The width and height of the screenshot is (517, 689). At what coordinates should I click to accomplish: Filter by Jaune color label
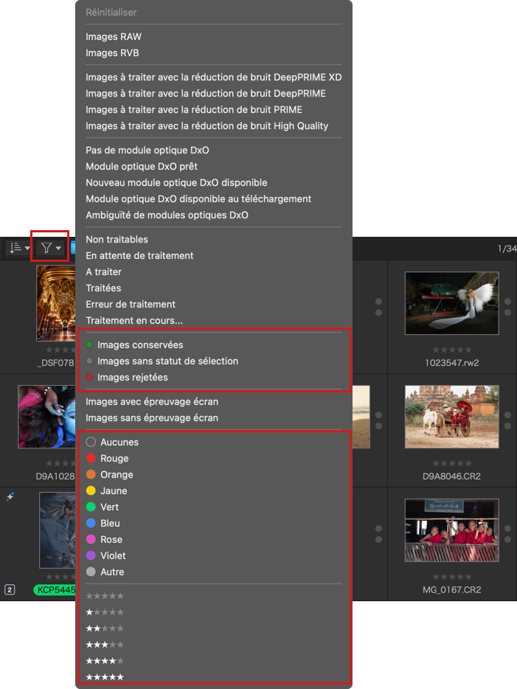106,491
